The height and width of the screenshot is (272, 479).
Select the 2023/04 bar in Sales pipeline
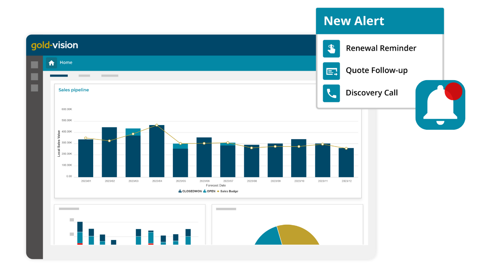157,151
